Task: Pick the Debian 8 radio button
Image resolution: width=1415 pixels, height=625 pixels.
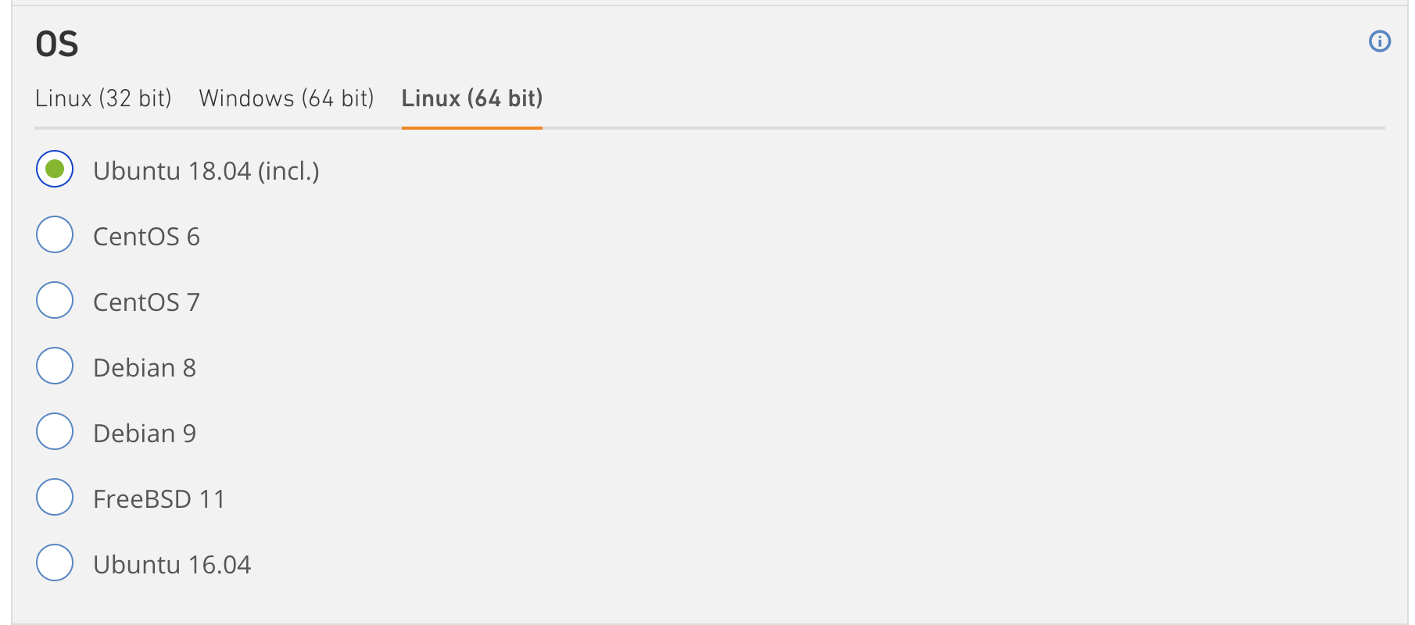Action: pyautogui.click(x=55, y=366)
